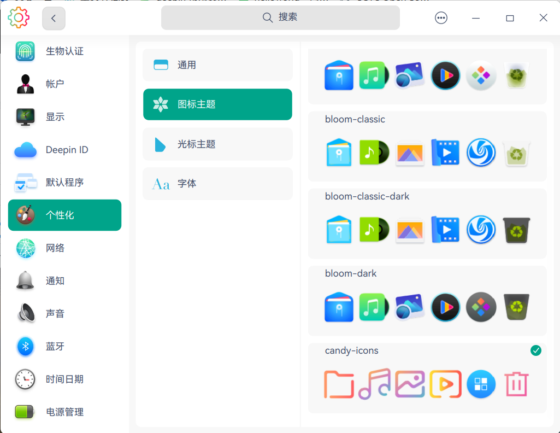Open Power Management (电源管理) settings
Image resolution: width=560 pixels, height=433 pixels.
(x=64, y=412)
